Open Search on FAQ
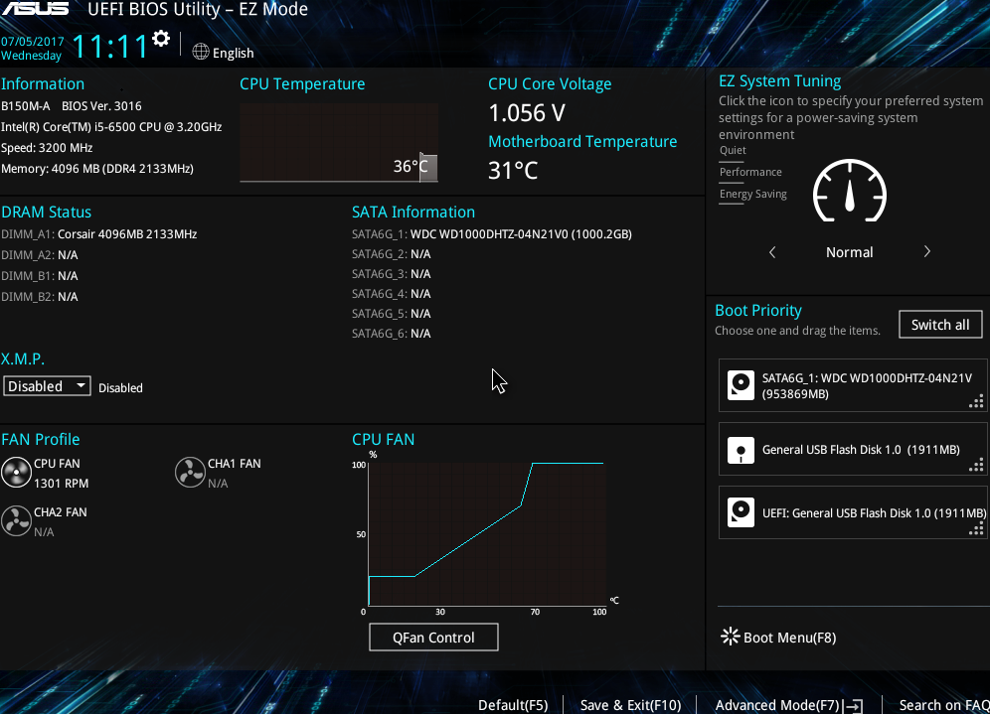Image resolution: width=990 pixels, height=714 pixels. (944, 705)
